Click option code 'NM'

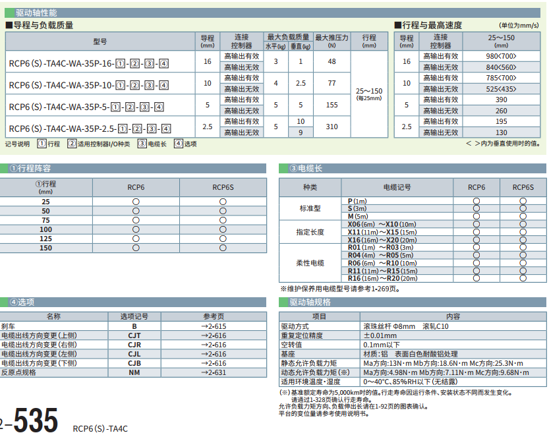[x=134, y=372]
